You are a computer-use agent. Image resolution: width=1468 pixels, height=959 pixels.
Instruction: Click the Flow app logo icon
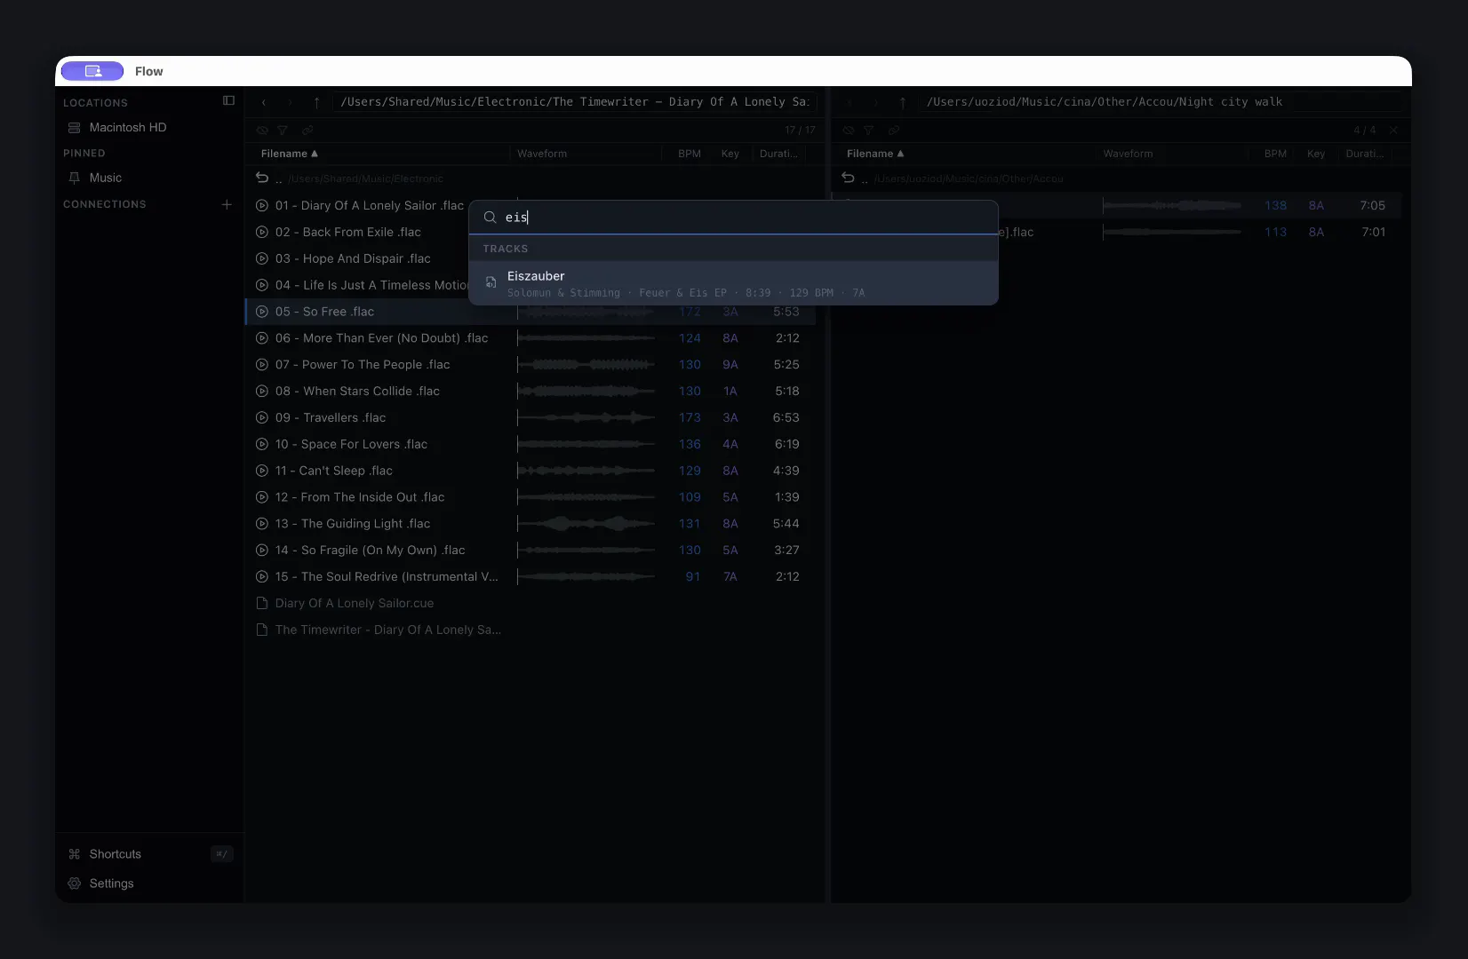pos(92,71)
